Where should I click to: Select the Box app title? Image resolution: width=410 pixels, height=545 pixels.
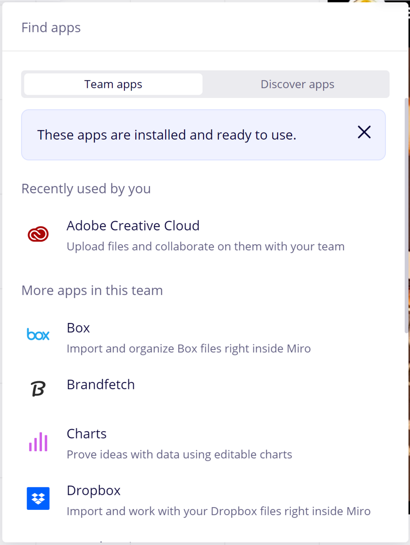click(78, 328)
